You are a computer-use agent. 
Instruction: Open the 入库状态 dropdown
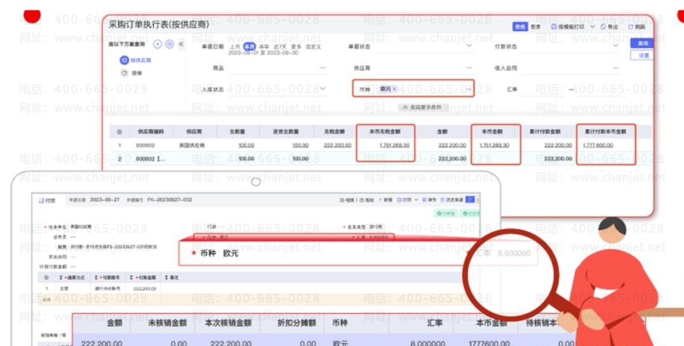point(323,89)
